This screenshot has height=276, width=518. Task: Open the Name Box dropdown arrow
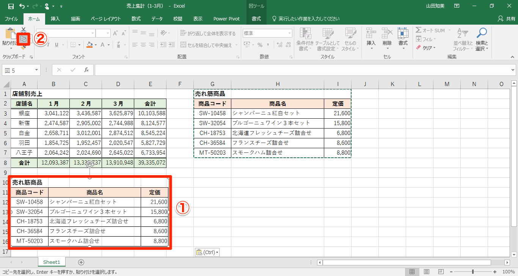[x=37, y=70]
